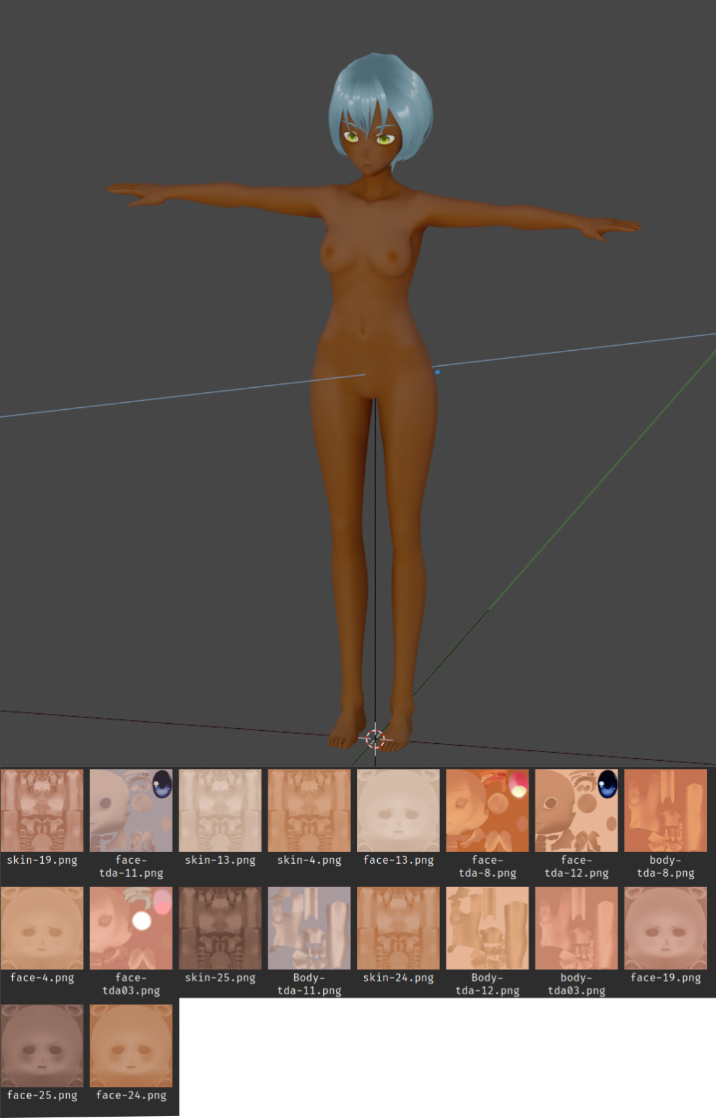
Task: Select the skin-19.png texture thumbnail
Action: click(42, 811)
